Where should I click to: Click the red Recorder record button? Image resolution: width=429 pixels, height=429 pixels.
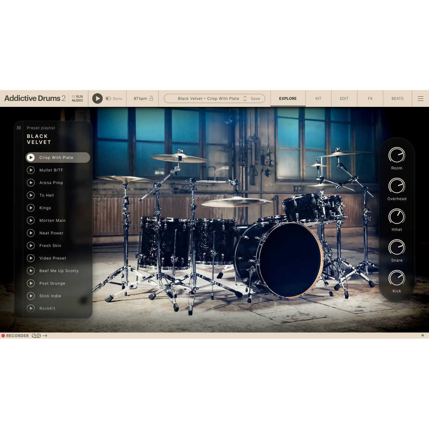3,336
